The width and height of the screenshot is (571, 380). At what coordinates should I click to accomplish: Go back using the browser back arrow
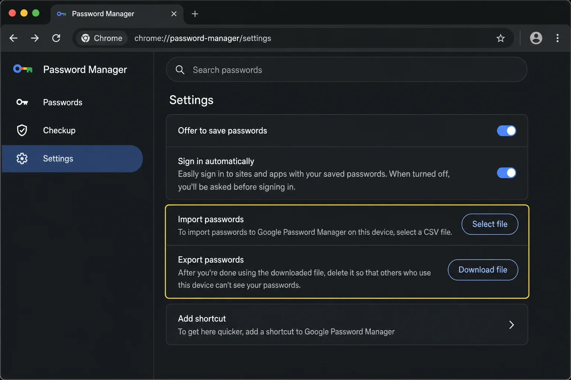pyautogui.click(x=13, y=38)
